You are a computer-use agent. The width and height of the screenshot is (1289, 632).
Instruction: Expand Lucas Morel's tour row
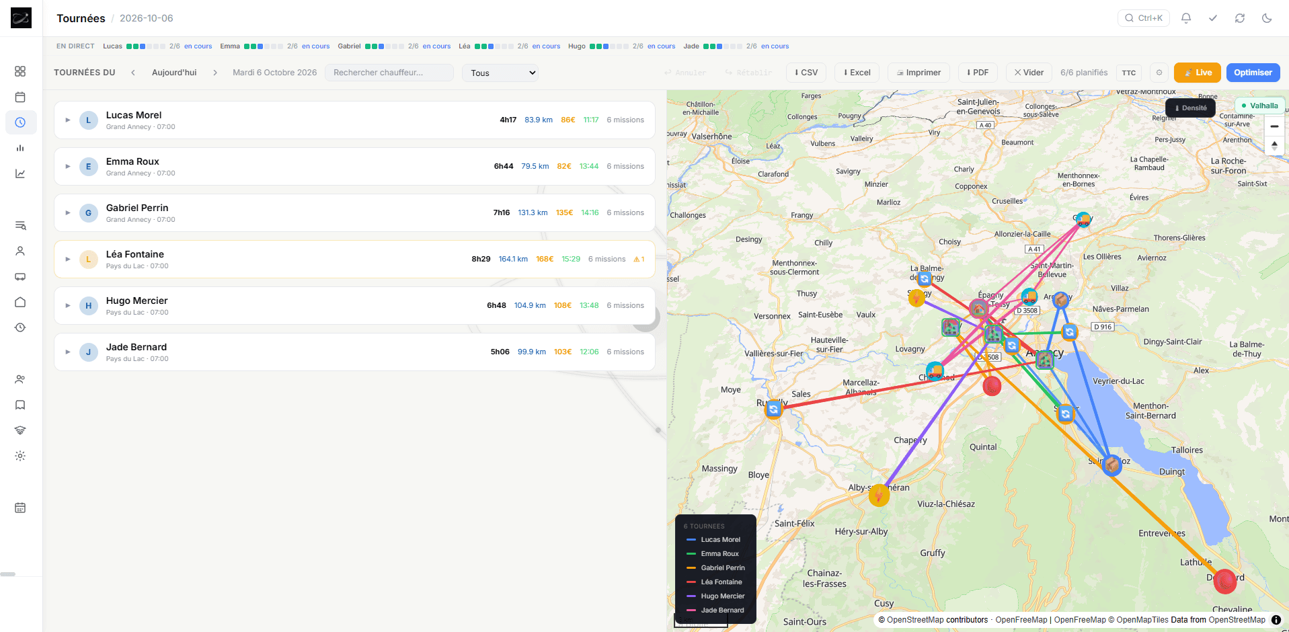(68, 120)
